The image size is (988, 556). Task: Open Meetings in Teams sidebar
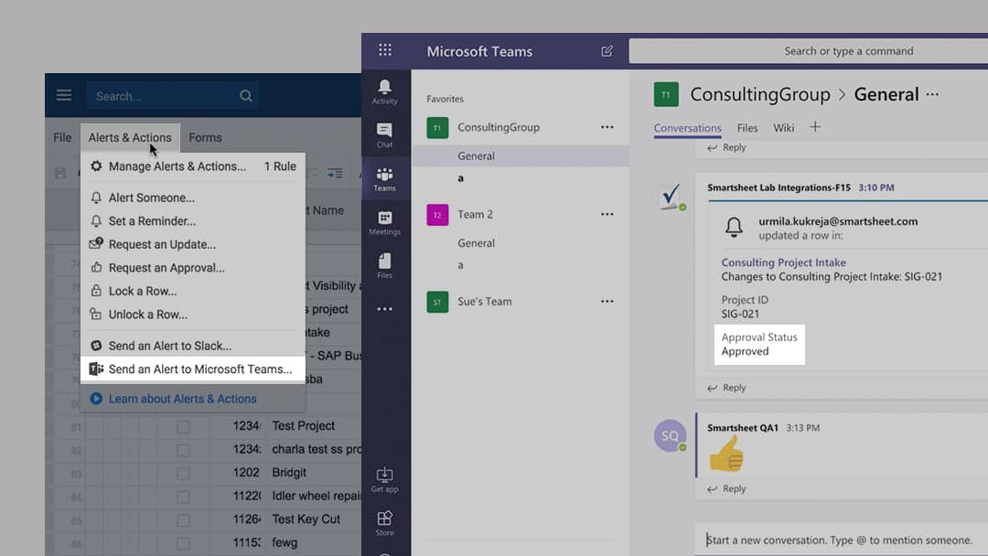pyautogui.click(x=384, y=223)
